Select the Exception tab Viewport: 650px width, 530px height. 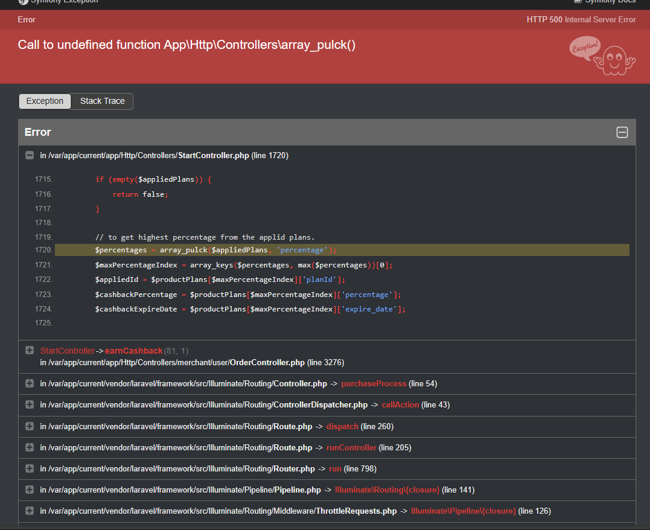(45, 101)
